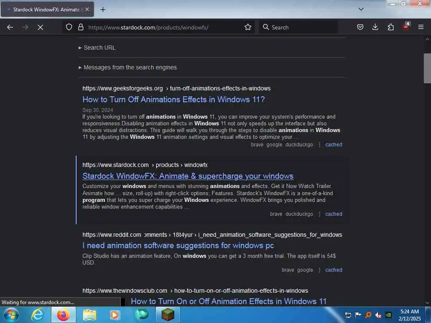
Task: Click the Search input box
Action: click(x=298, y=27)
